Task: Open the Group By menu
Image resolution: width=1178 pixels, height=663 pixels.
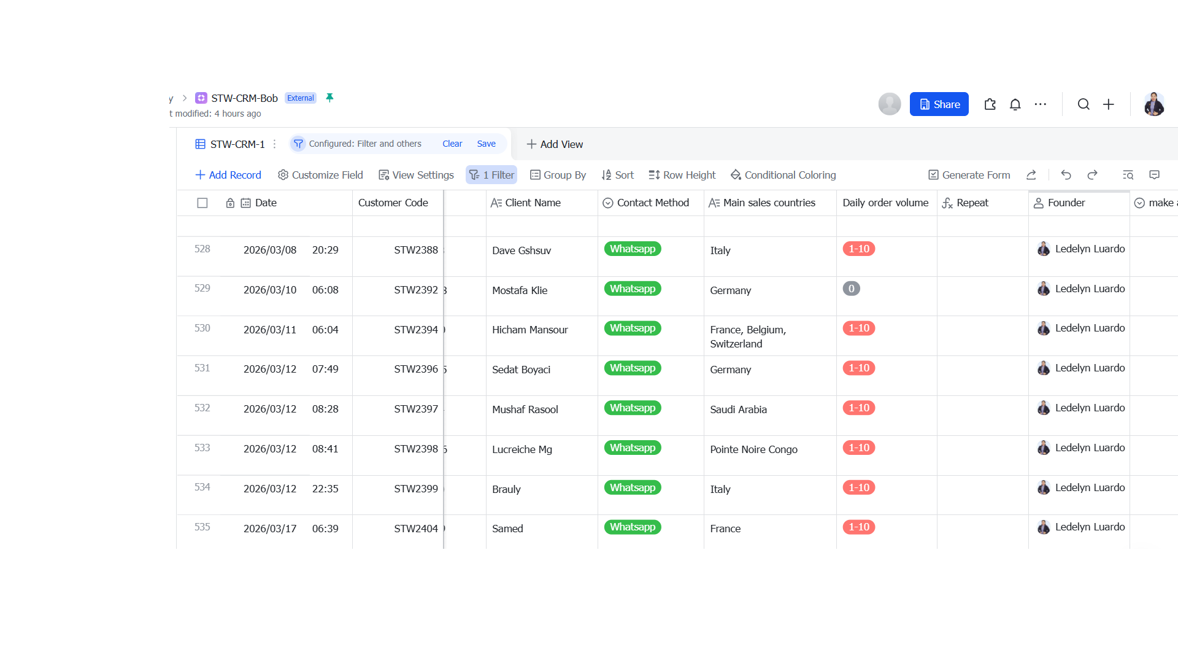Action: (x=558, y=175)
